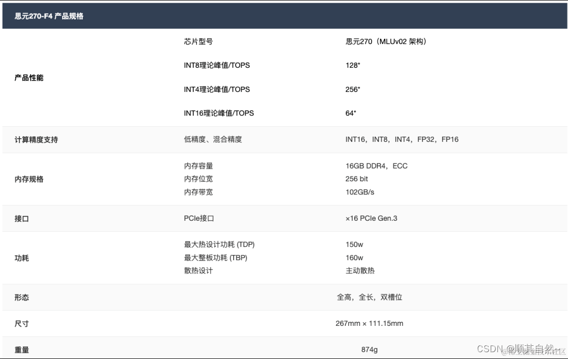Select the 'PCIe接口' label
The image size is (568, 359).
(199, 218)
